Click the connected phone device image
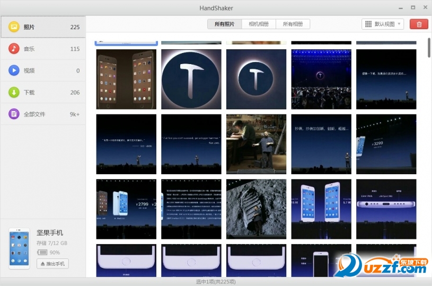The width and height of the screenshot is (432, 286). [19, 248]
